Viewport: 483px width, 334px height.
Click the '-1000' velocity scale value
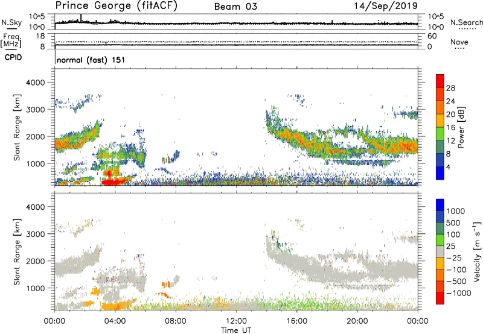[x=459, y=293]
